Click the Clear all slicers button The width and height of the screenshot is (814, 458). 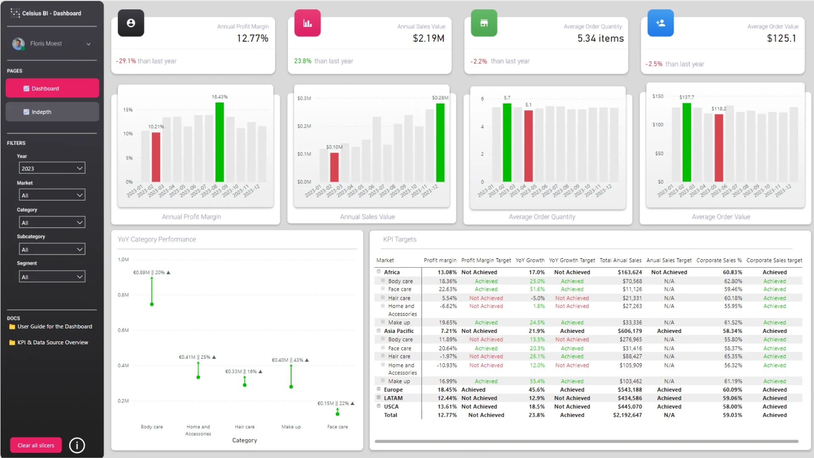click(36, 445)
